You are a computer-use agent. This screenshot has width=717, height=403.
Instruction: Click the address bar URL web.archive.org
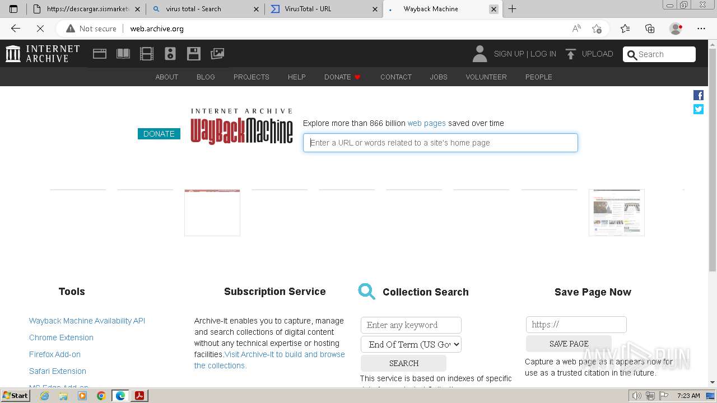tap(157, 29)
